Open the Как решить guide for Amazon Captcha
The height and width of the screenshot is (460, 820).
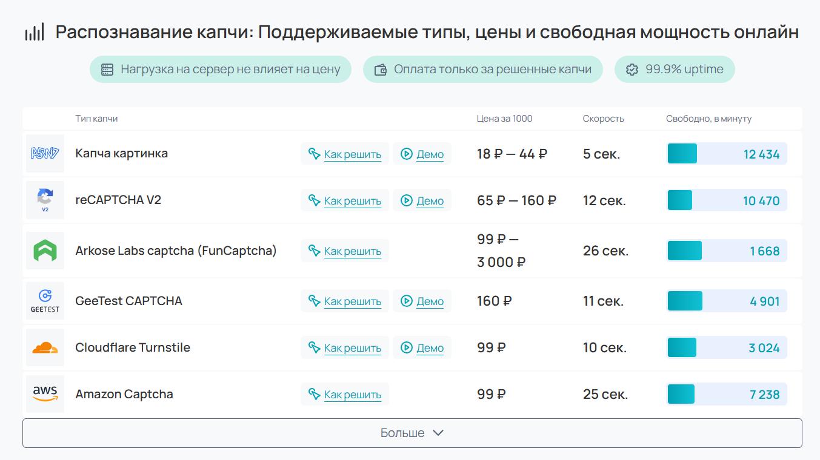click(x=345, y=393)
